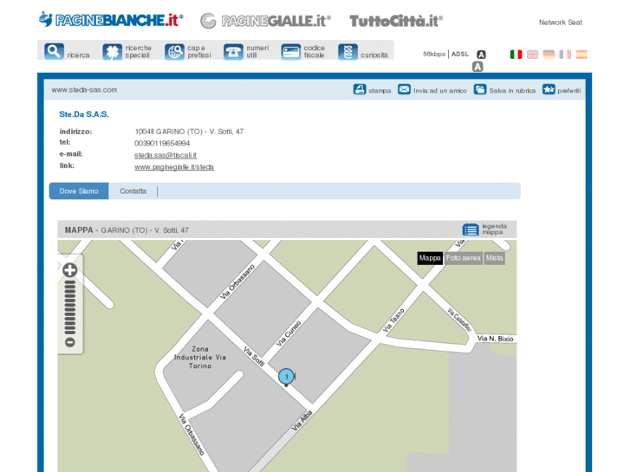
Task: Select the 56kbps connection option
Action: coord(434,54)
